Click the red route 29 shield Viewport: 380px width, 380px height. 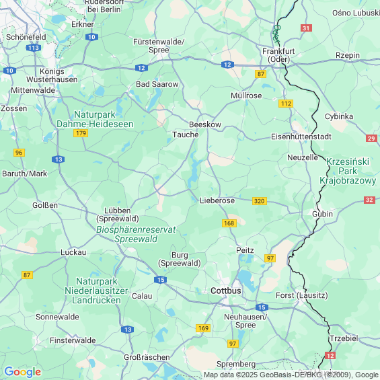tap(371, 139)
